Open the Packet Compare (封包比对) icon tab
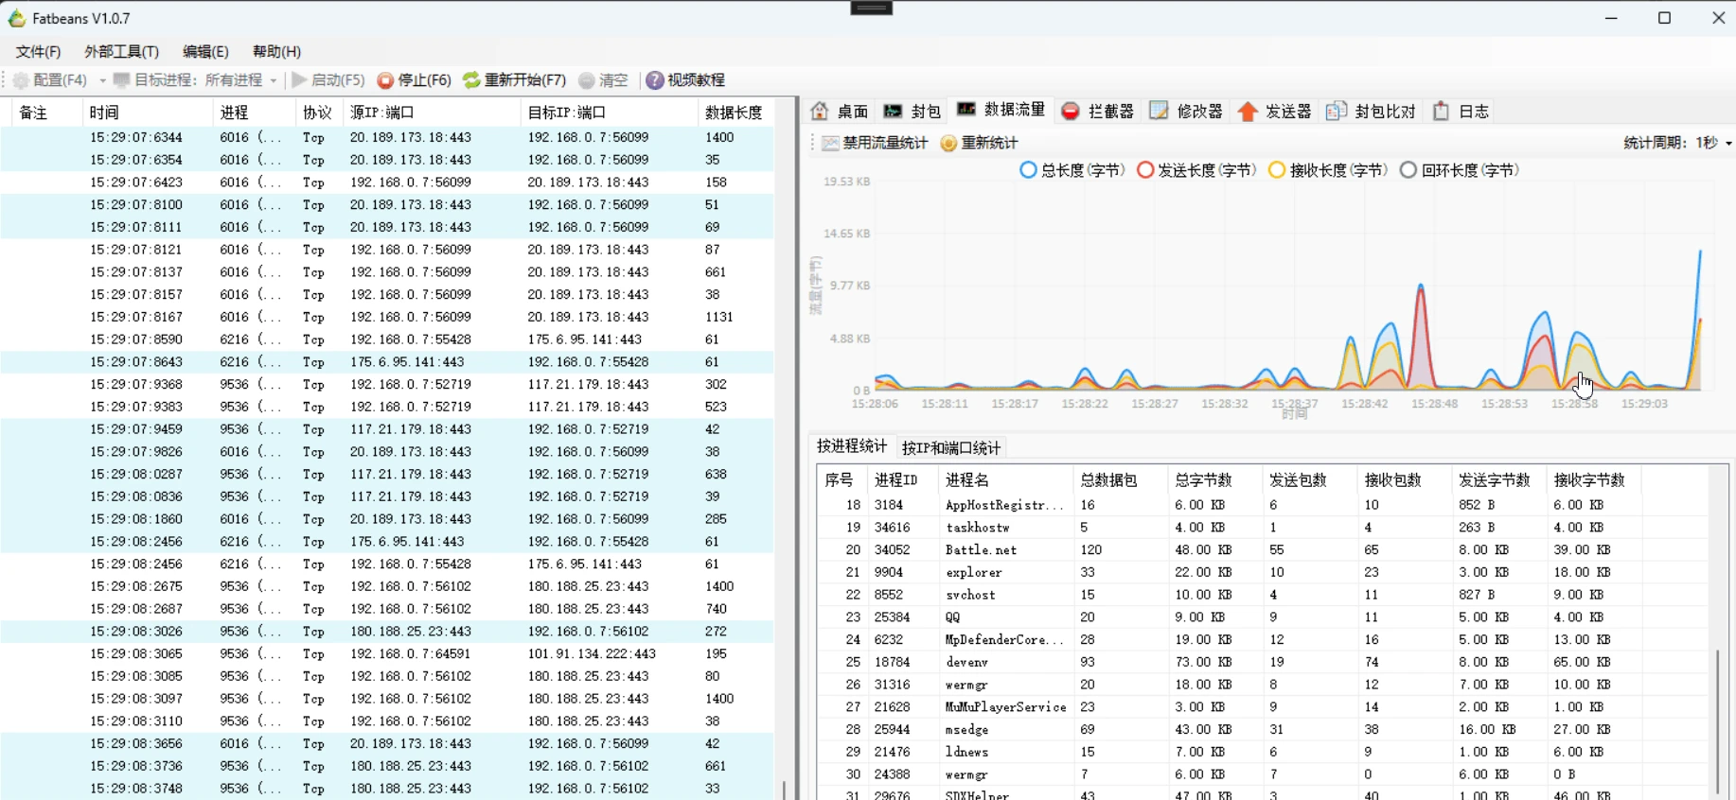Viewport: 1736px width, 800px height. coord(1336,112)
